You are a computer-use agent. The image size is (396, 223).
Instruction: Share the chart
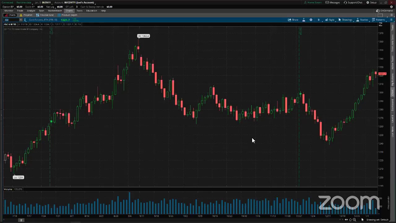tap(293, 20)
